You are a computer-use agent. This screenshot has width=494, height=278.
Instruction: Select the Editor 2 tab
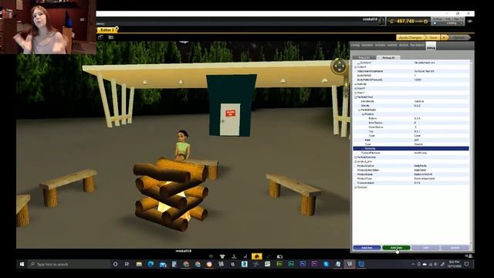[x=107, y=30]
